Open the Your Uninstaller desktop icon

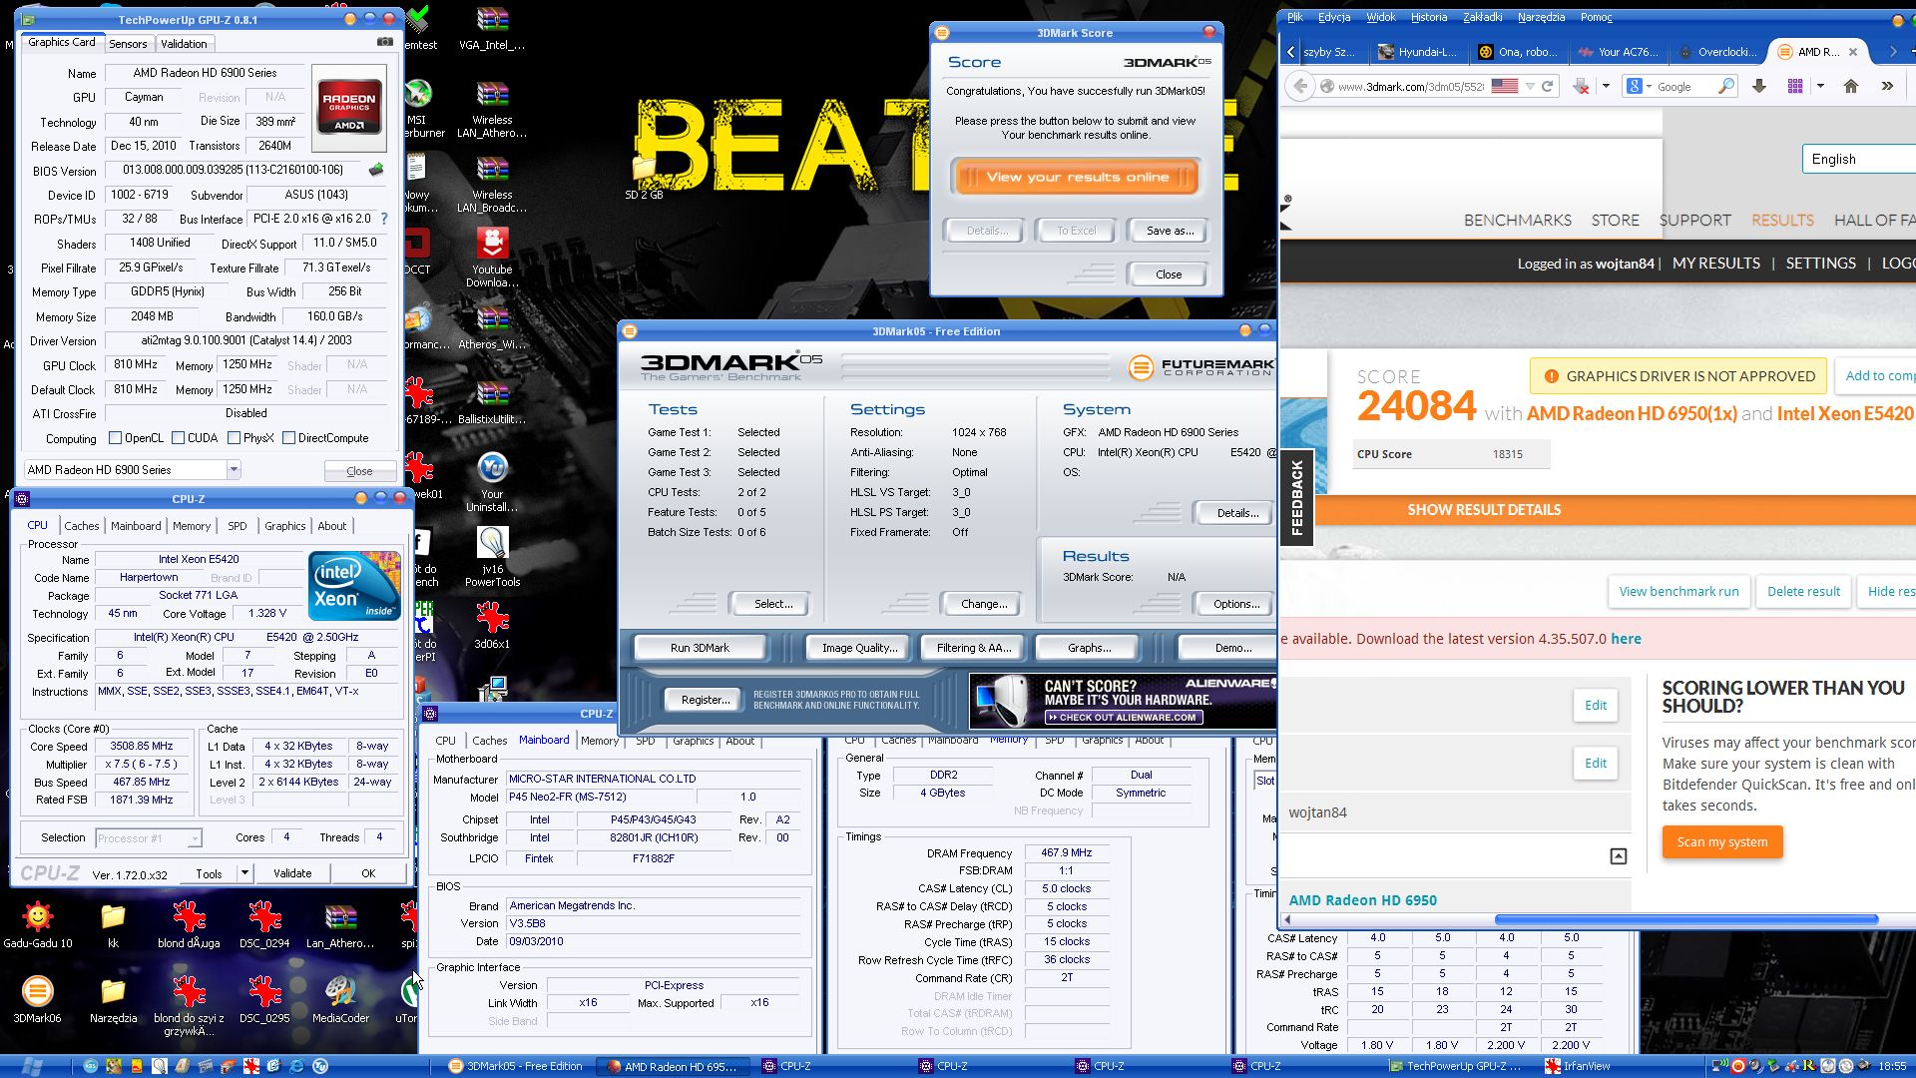(492, 482)
